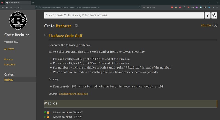Collapse the FizzBuzz Code Golf section toggle
Image resolution: width=220 pixels, height=120 pixels.
click(46, 35)
